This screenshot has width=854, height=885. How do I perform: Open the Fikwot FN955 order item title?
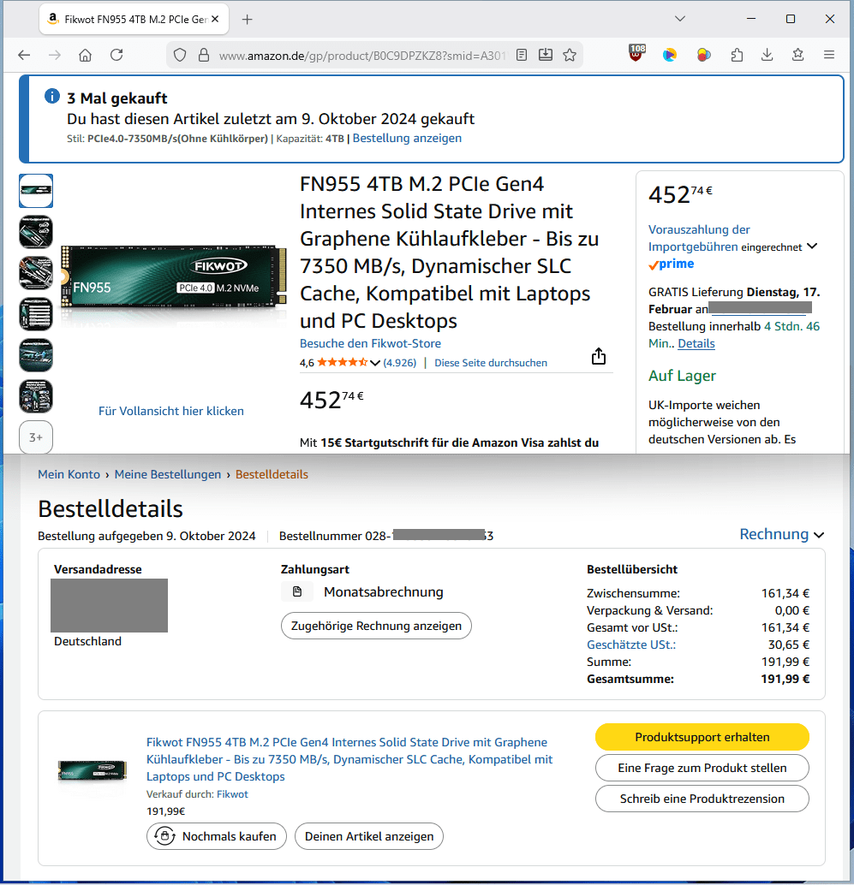click(349, 759)
